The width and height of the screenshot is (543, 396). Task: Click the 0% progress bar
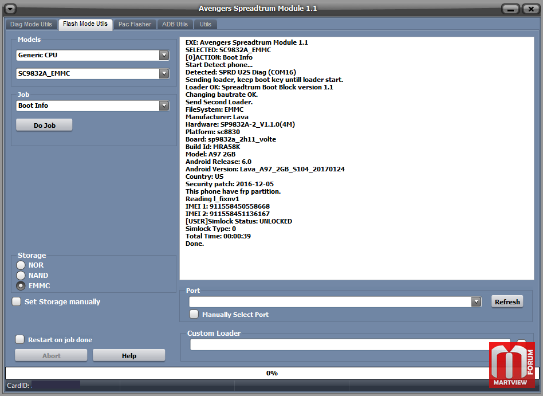pos(272,373)
